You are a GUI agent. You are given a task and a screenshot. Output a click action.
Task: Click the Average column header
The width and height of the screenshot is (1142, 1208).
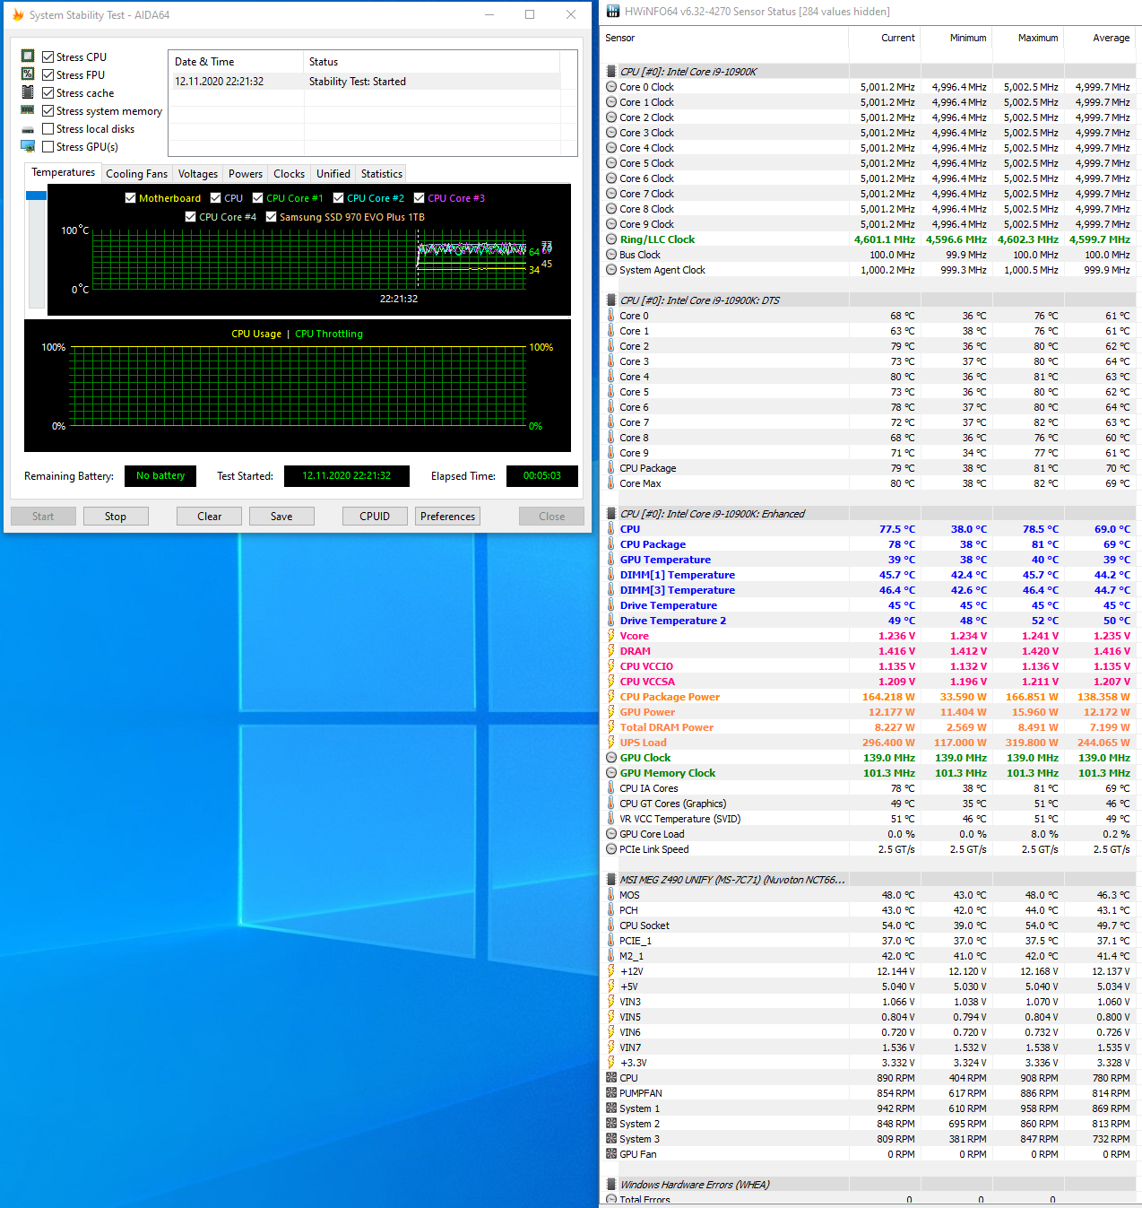(x=1100, y=39)
